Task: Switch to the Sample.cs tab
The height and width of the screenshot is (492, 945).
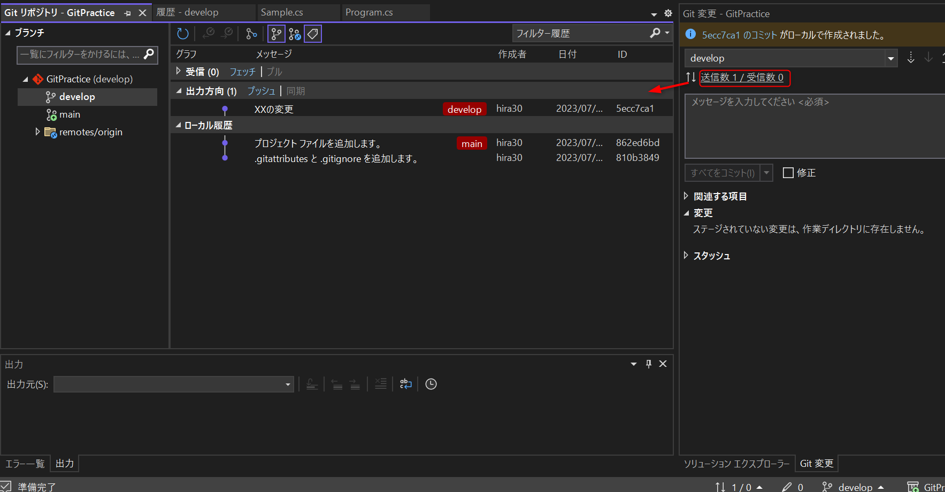Action: click(282, 12)
